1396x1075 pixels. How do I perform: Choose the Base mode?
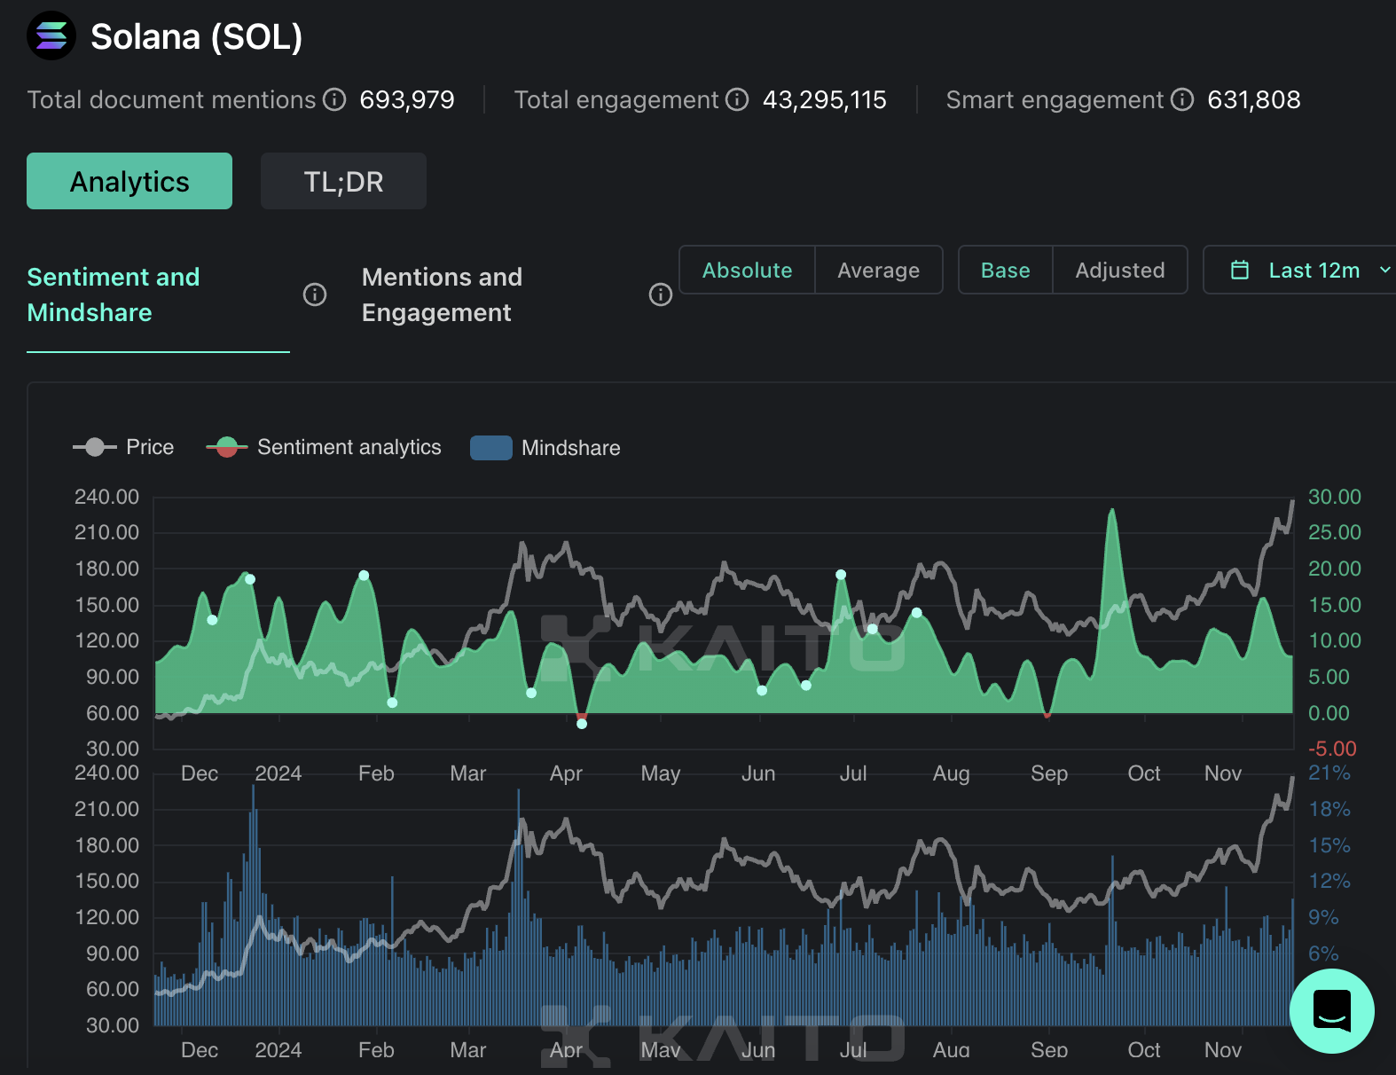(x=1005, y=270)
